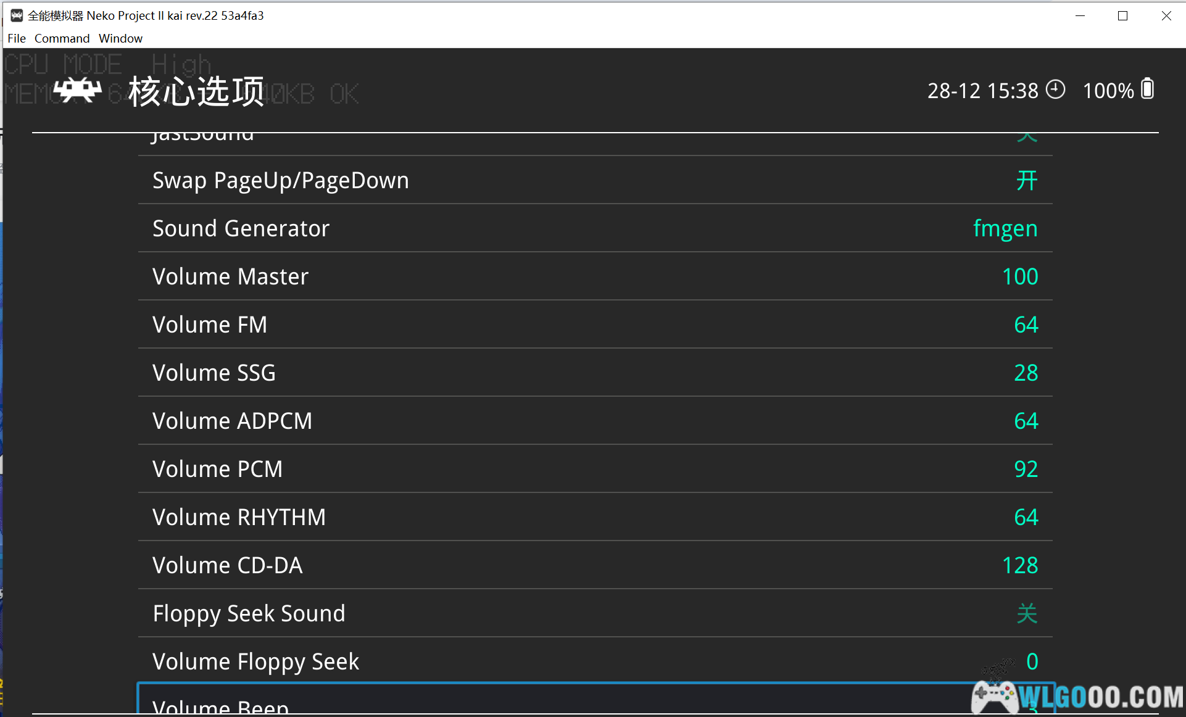Open the Volume Master value selector

click(1019, 276)
